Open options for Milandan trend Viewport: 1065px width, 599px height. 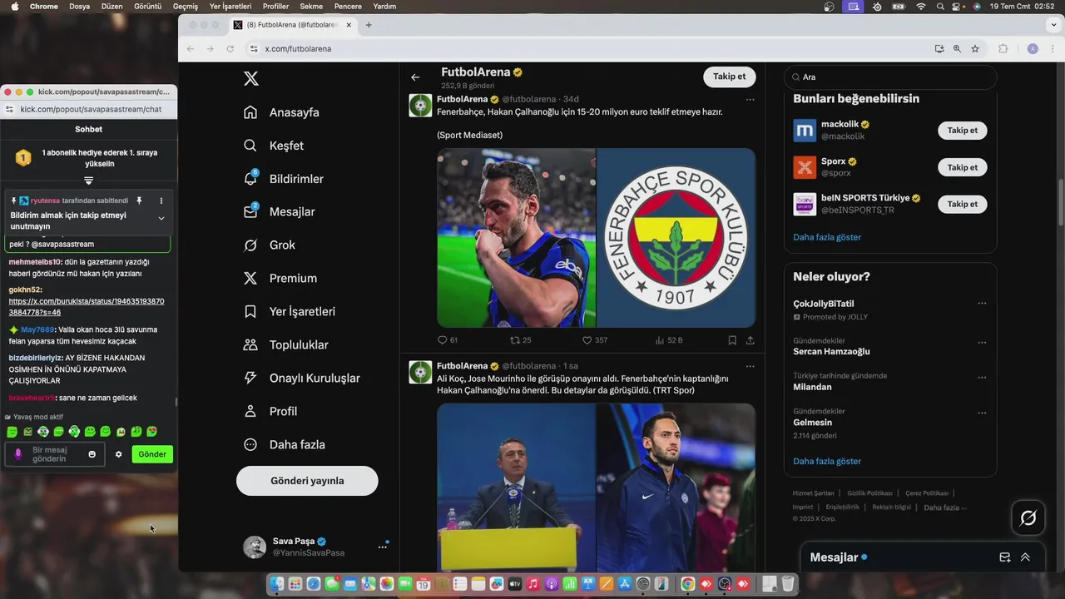pyautogui.click(x=982, y=377)
